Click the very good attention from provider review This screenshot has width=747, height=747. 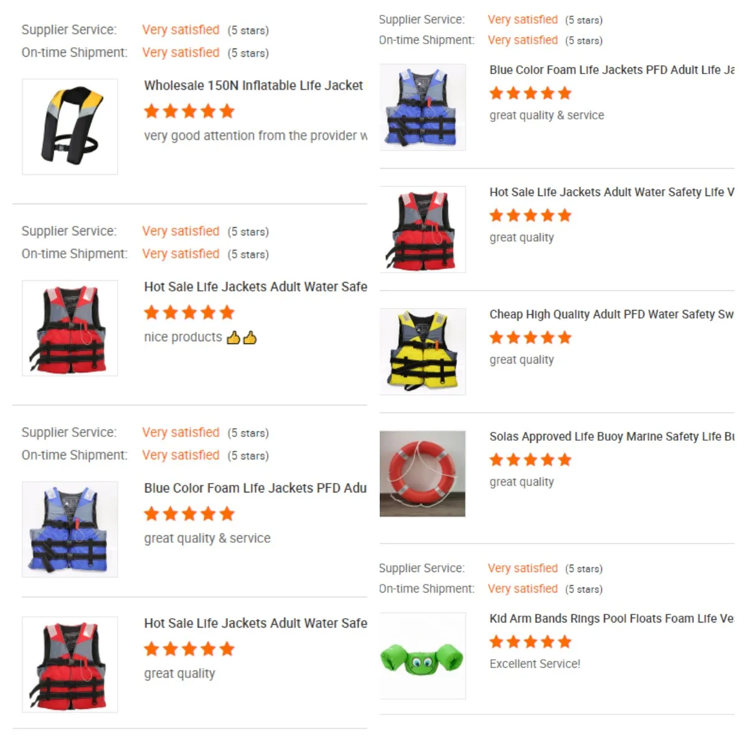(256, 136)
